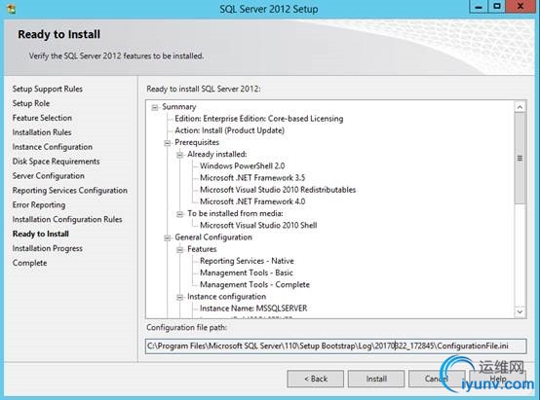This screenshot has height=400, width=540.
Task: Select Complete step in sidebar
Action: tap(29, 263)
